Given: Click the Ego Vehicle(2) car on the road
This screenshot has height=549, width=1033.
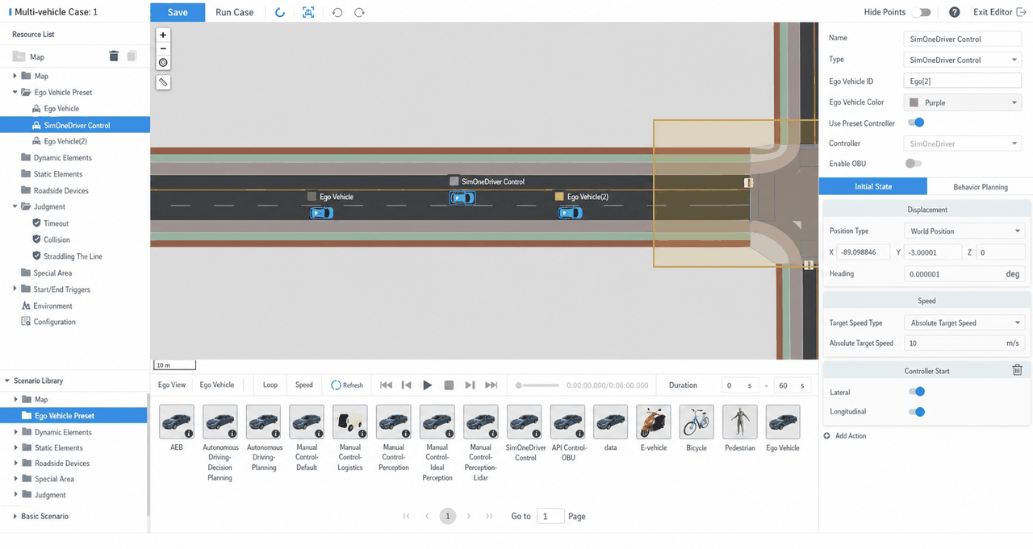Looking at the screenshot, I should pyautogui.click(x=570, y=213).
